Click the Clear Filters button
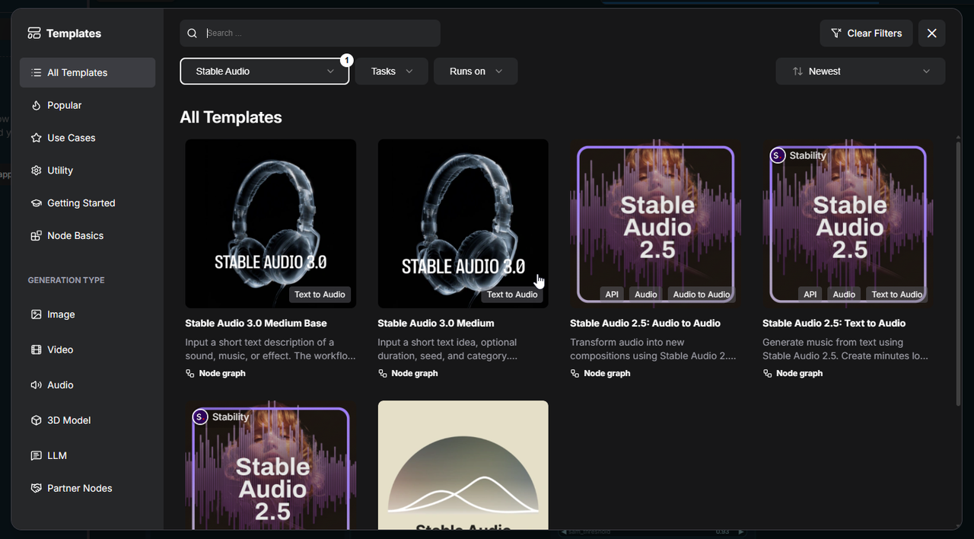This screenshot has width=974, height=539. coord(866,33)
